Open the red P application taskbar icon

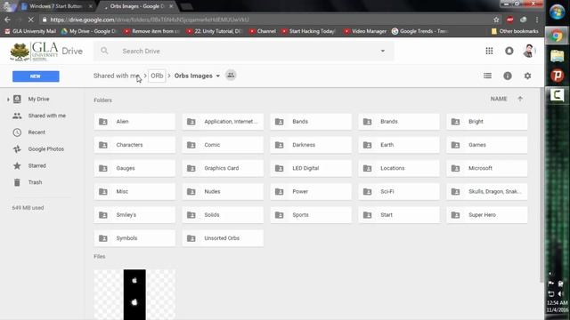click(x=557, y=76)
